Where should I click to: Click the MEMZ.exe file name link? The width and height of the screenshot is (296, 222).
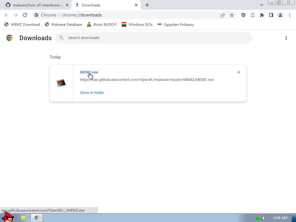(89, 72)
